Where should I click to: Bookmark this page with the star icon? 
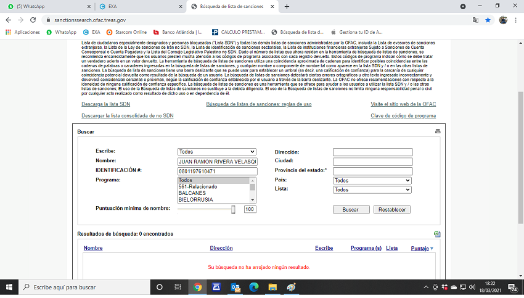(x=488, y=20)
